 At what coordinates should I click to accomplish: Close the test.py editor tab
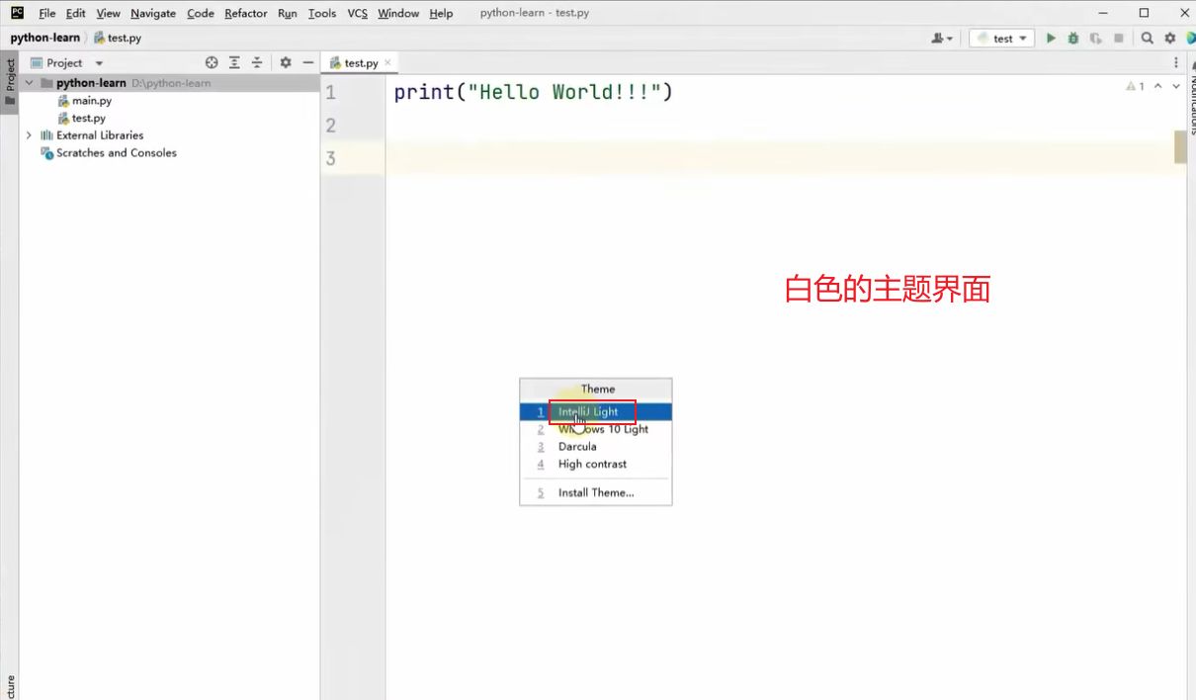click(388, 62)
